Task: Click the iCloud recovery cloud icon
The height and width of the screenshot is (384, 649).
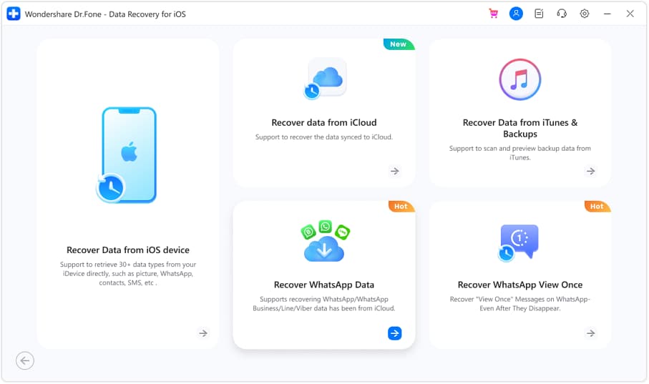Action: [x=326, y=79]
